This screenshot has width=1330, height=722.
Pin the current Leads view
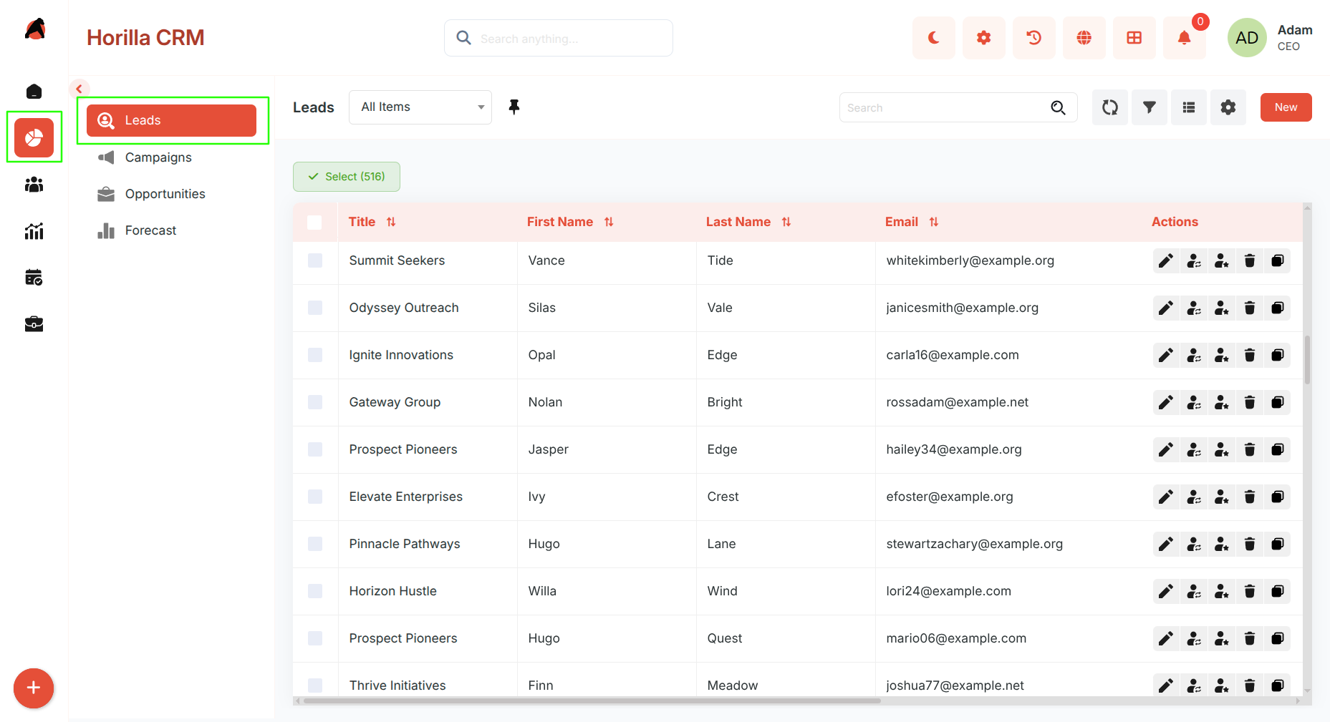[x=514, y=107]
